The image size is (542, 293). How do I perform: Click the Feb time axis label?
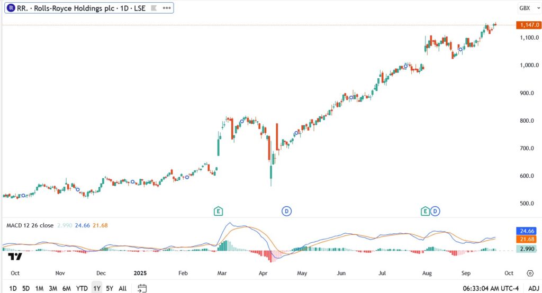pos(183,273)
